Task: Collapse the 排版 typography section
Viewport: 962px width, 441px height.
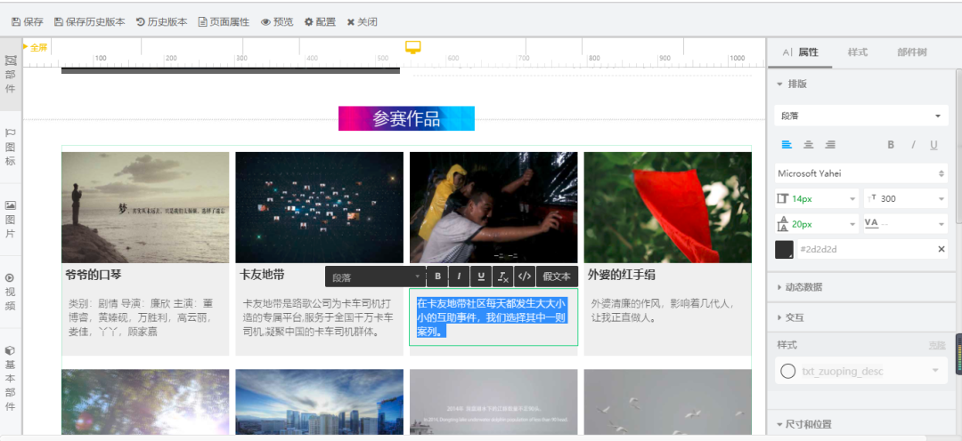Action: 792,84
